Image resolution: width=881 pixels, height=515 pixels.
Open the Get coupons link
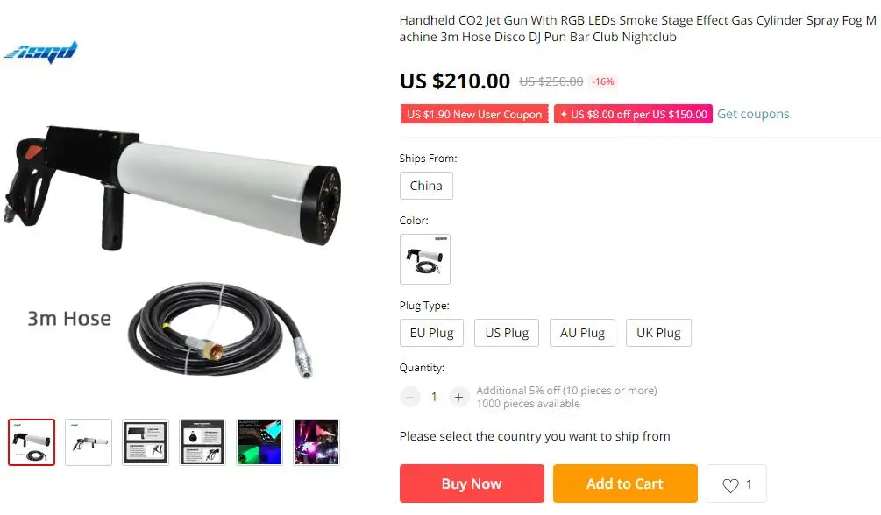753,114
